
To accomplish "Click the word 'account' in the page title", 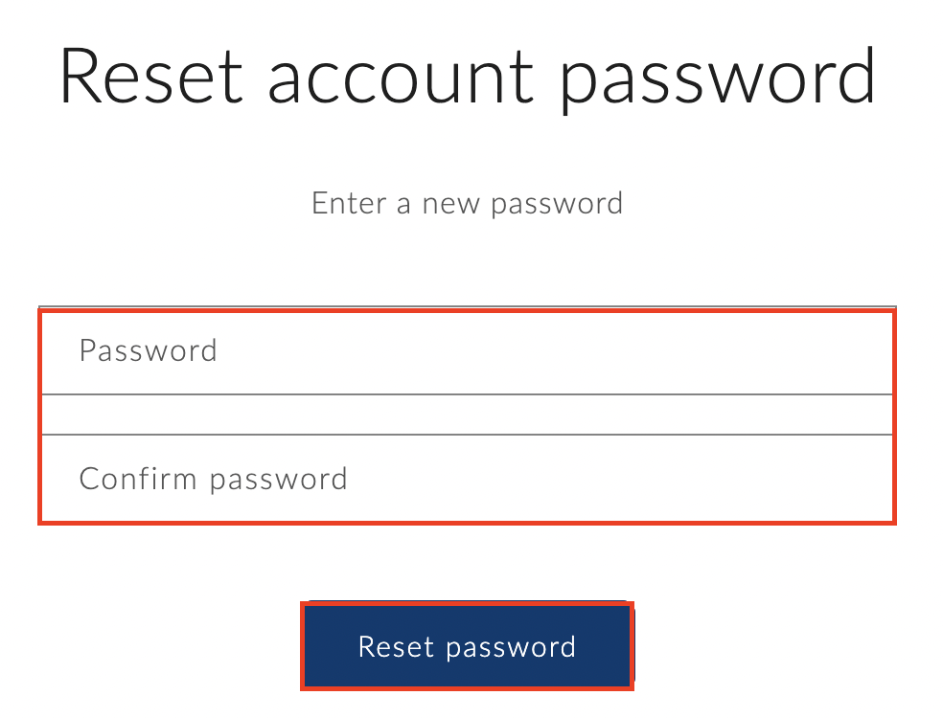I will click(x=401, y=77).
